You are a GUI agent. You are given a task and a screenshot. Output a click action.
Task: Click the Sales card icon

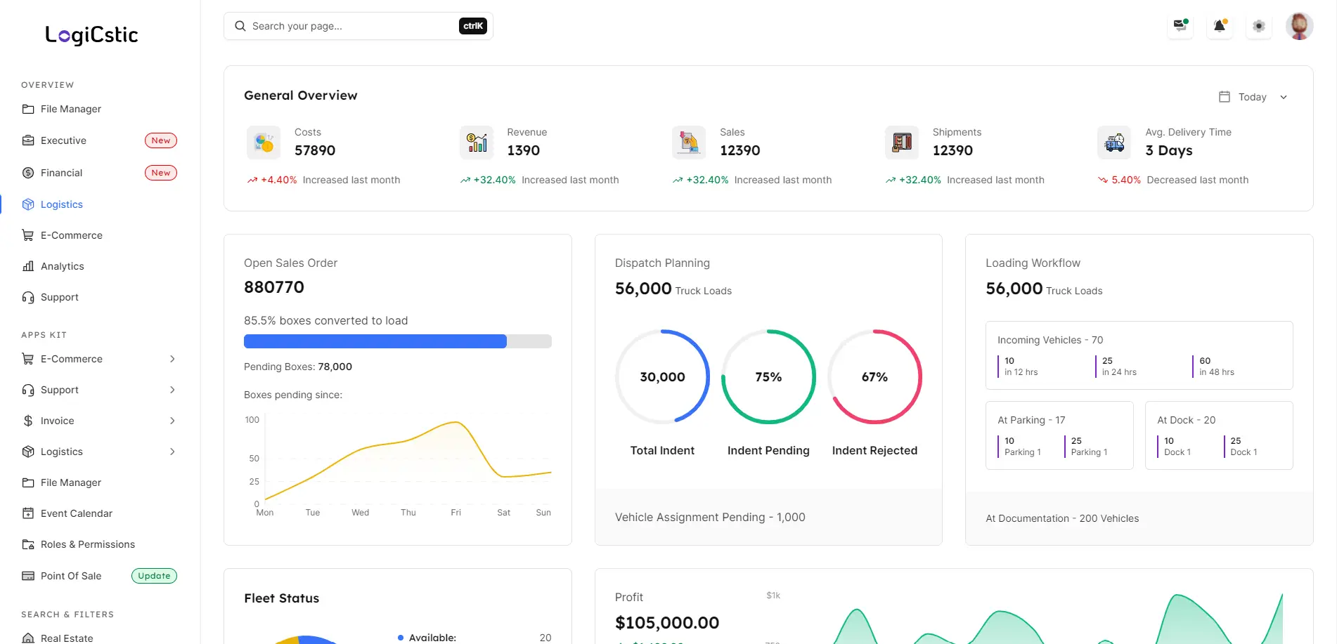[x=689, y=143]
